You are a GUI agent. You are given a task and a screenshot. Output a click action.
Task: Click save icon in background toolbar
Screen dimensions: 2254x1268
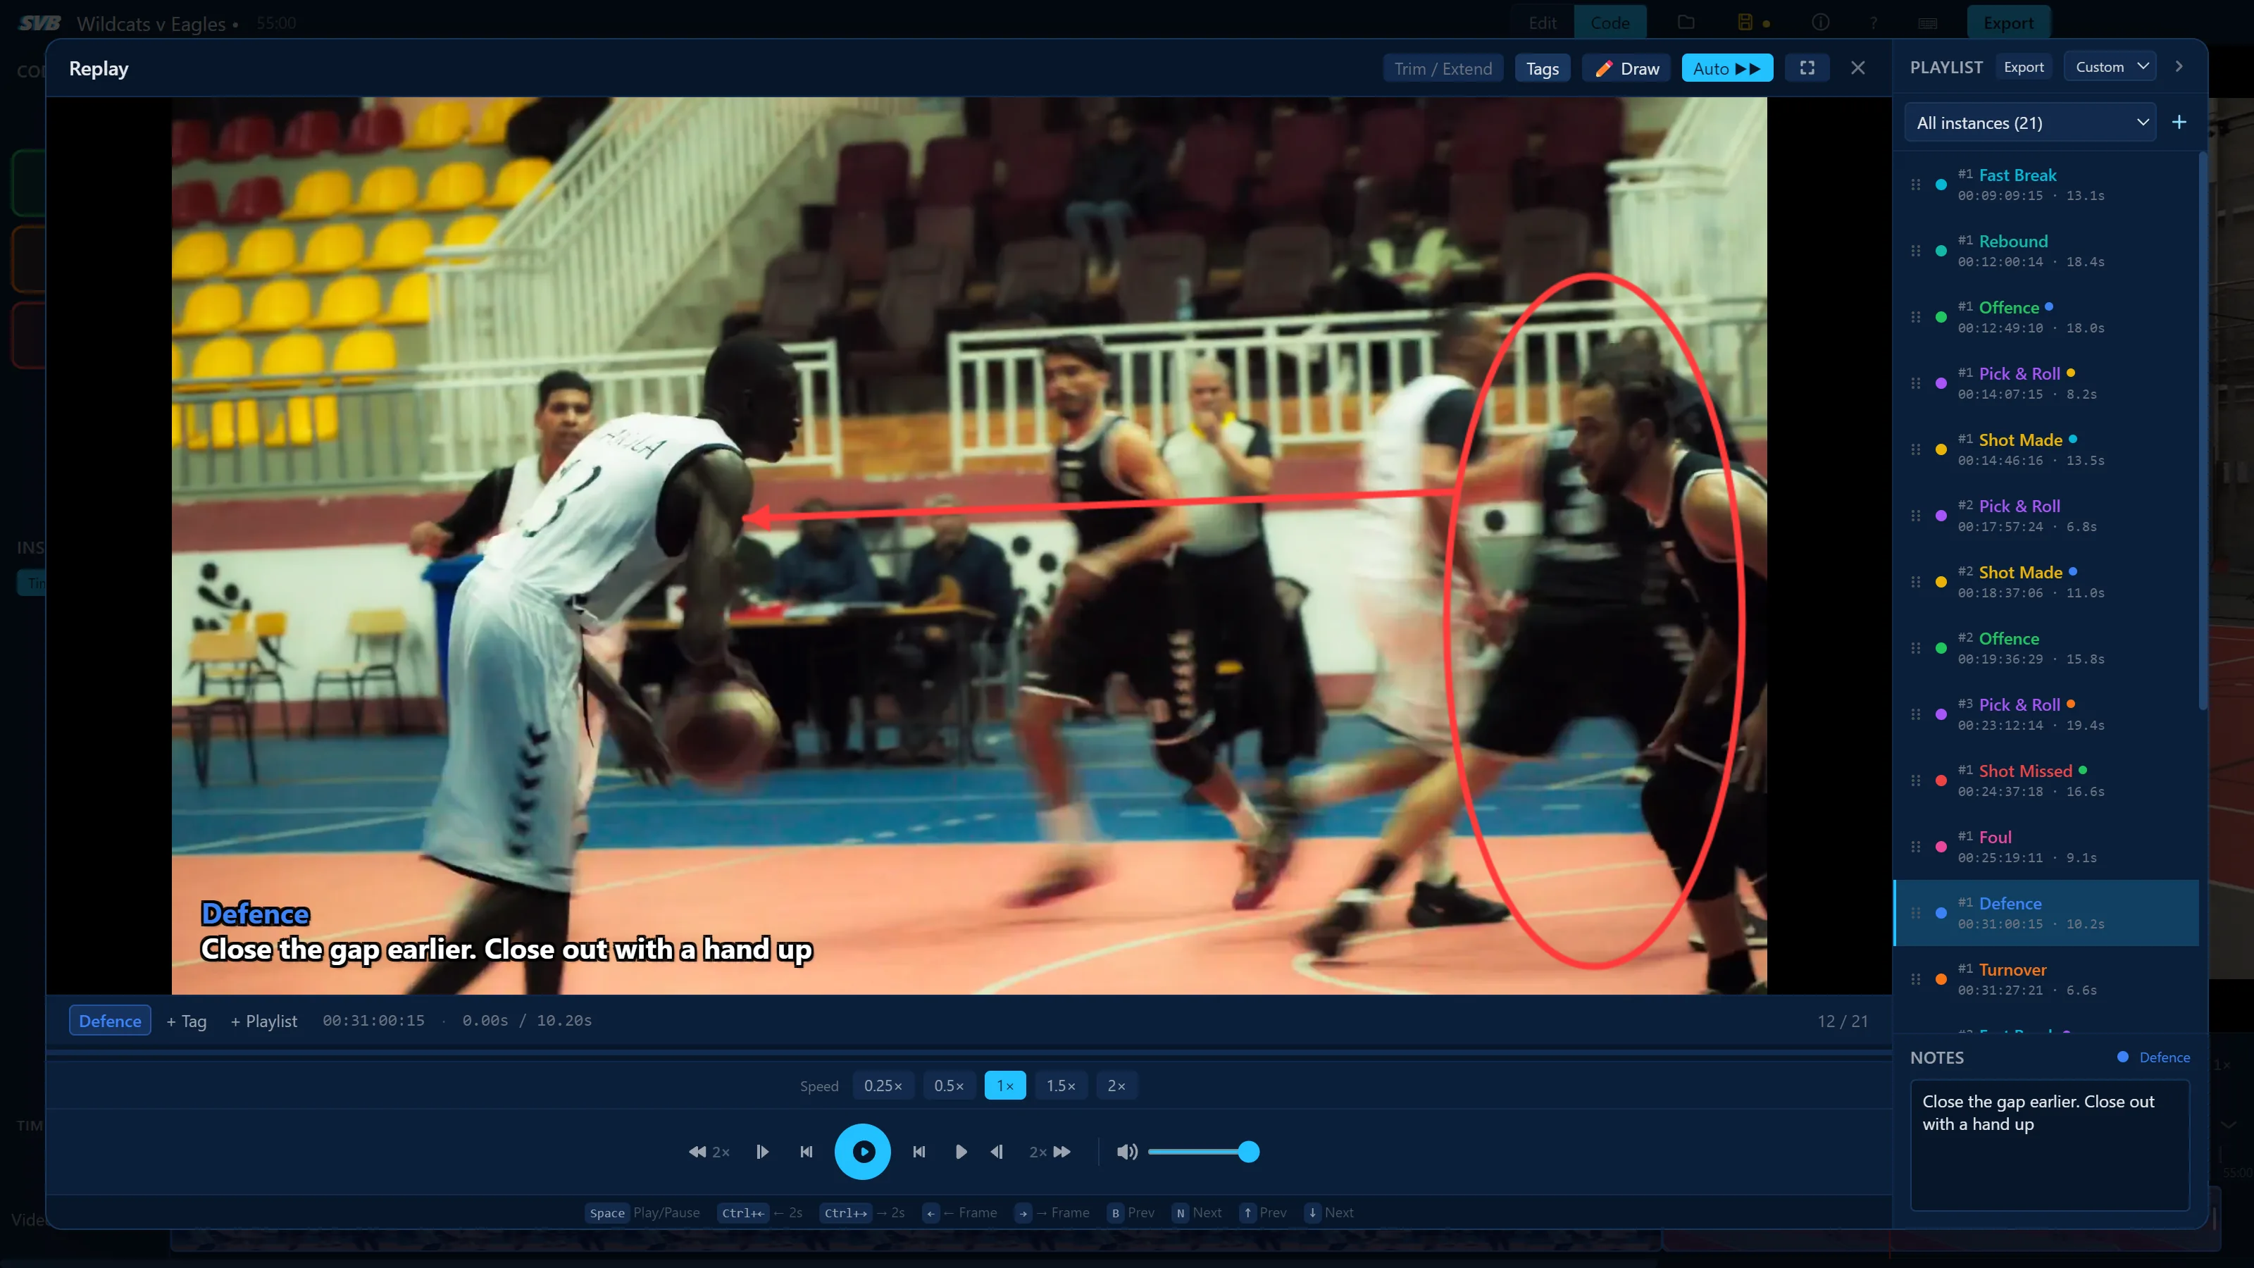(1745, 23)
